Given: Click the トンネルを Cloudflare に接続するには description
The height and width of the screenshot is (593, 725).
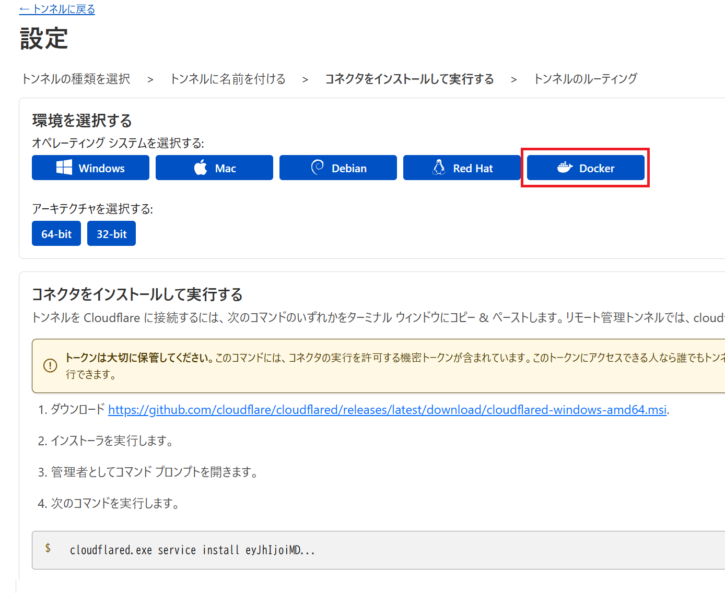Looking at the screenshot, I should tap(378, 318).
